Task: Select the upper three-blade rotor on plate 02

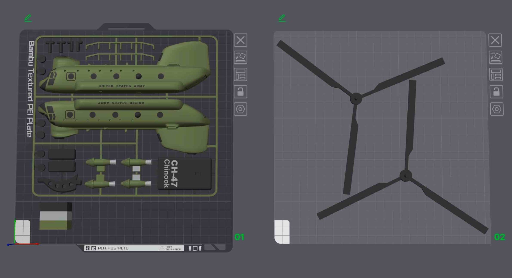Action: tap(356, 98)
